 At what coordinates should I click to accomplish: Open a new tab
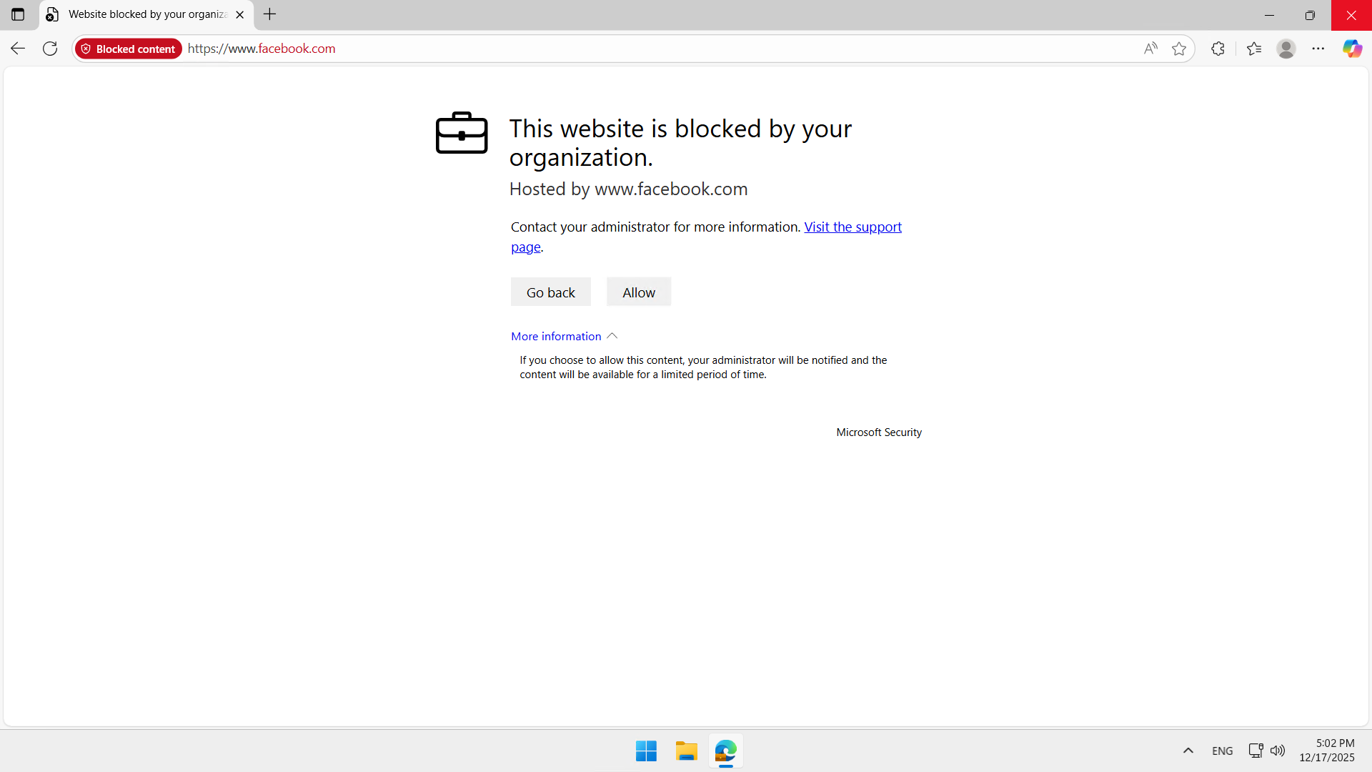point(270,14)
